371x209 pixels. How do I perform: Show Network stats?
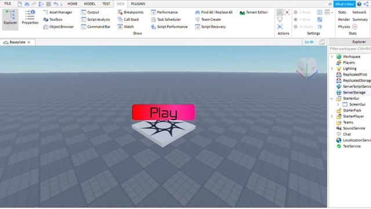(359, 12)
